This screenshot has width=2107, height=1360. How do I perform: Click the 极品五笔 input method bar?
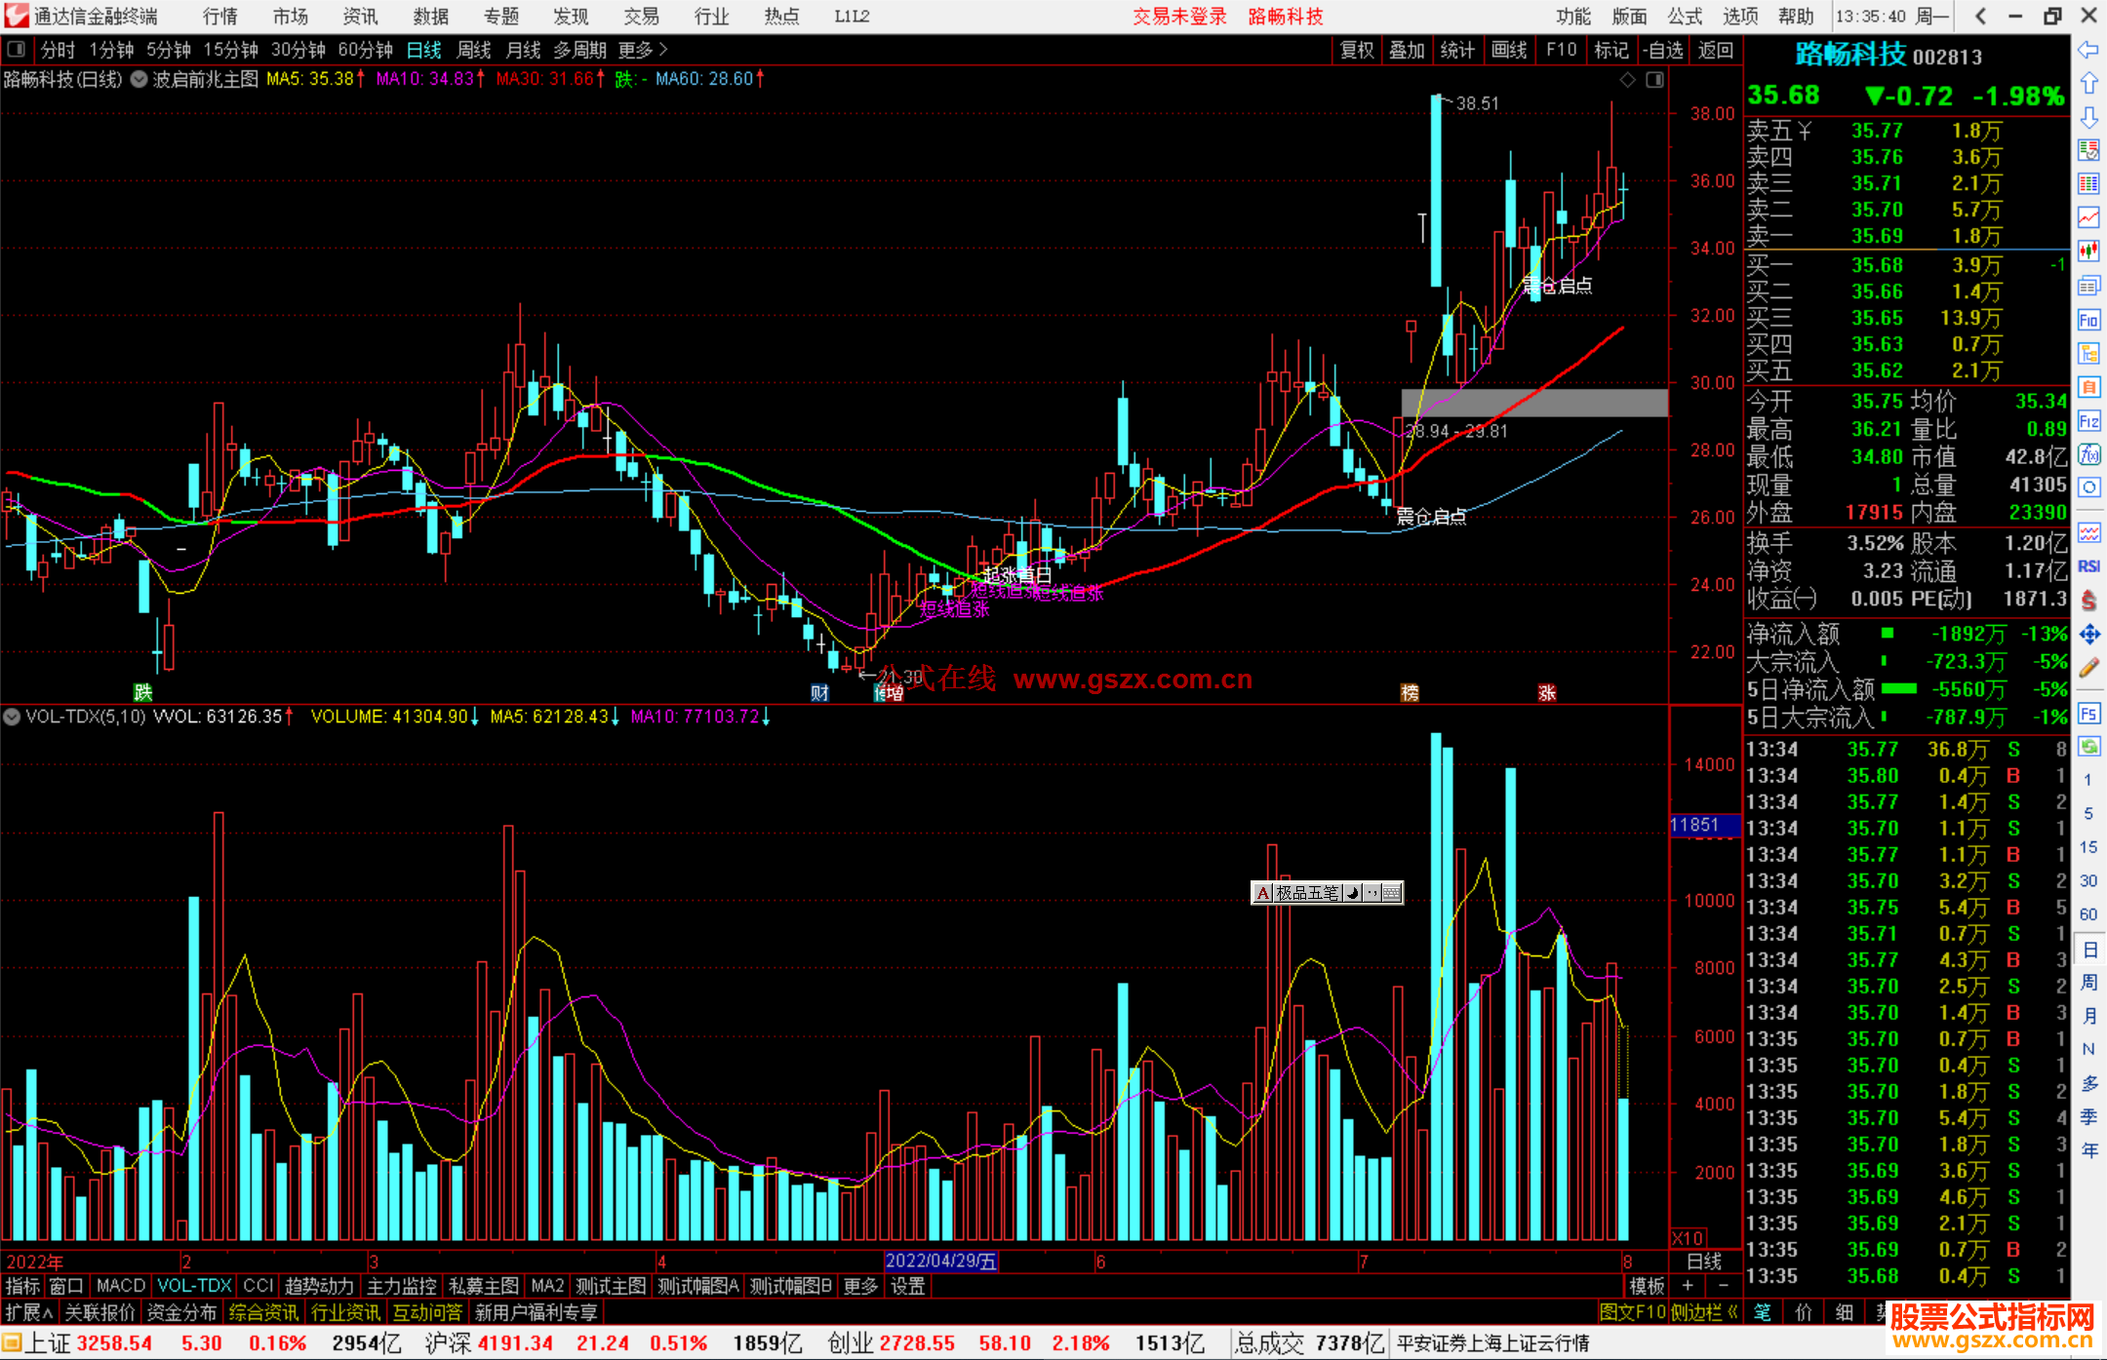pos(1327,892)
